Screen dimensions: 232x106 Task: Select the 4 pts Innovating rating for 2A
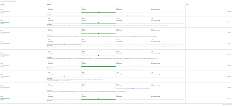pos(64,10)
